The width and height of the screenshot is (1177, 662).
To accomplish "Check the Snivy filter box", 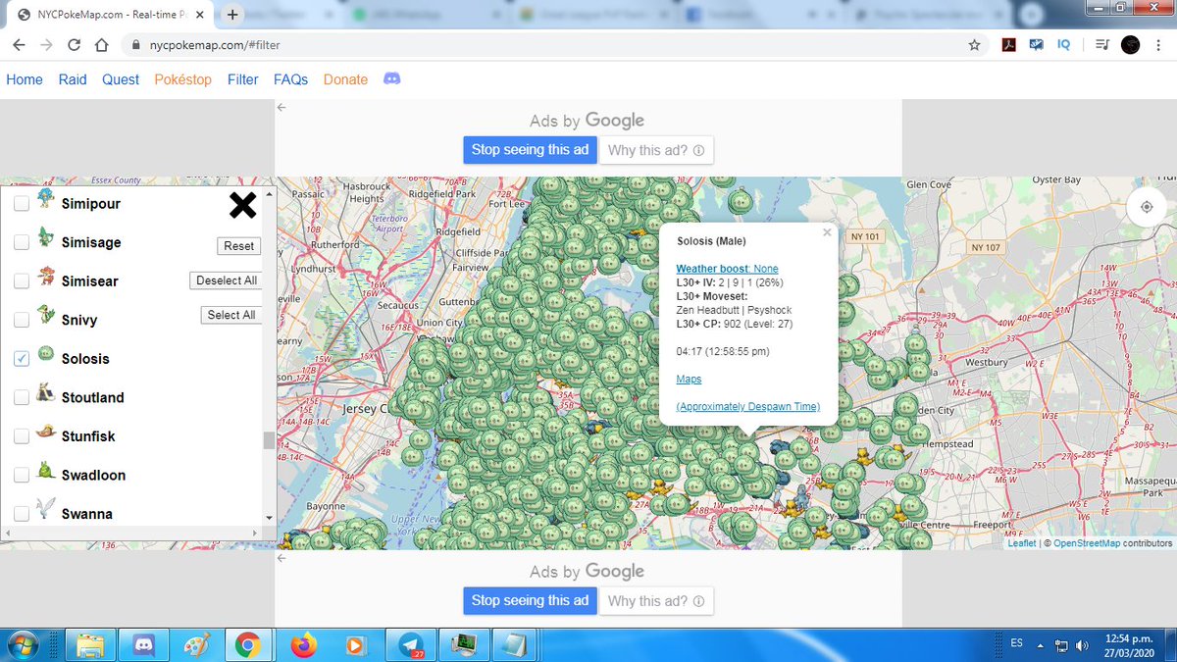I will click(21, 321).
